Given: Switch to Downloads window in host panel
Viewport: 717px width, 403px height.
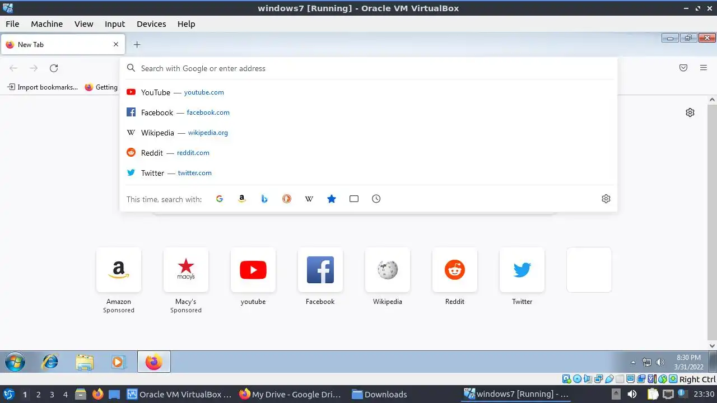Looking at the screenshot, I should point(379,394).
